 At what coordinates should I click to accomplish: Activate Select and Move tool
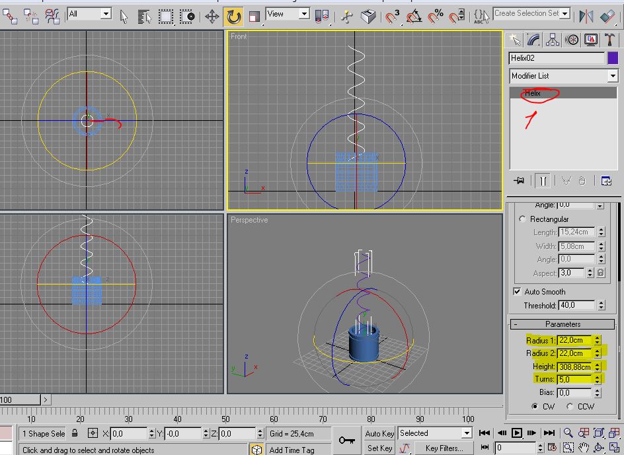212,17
